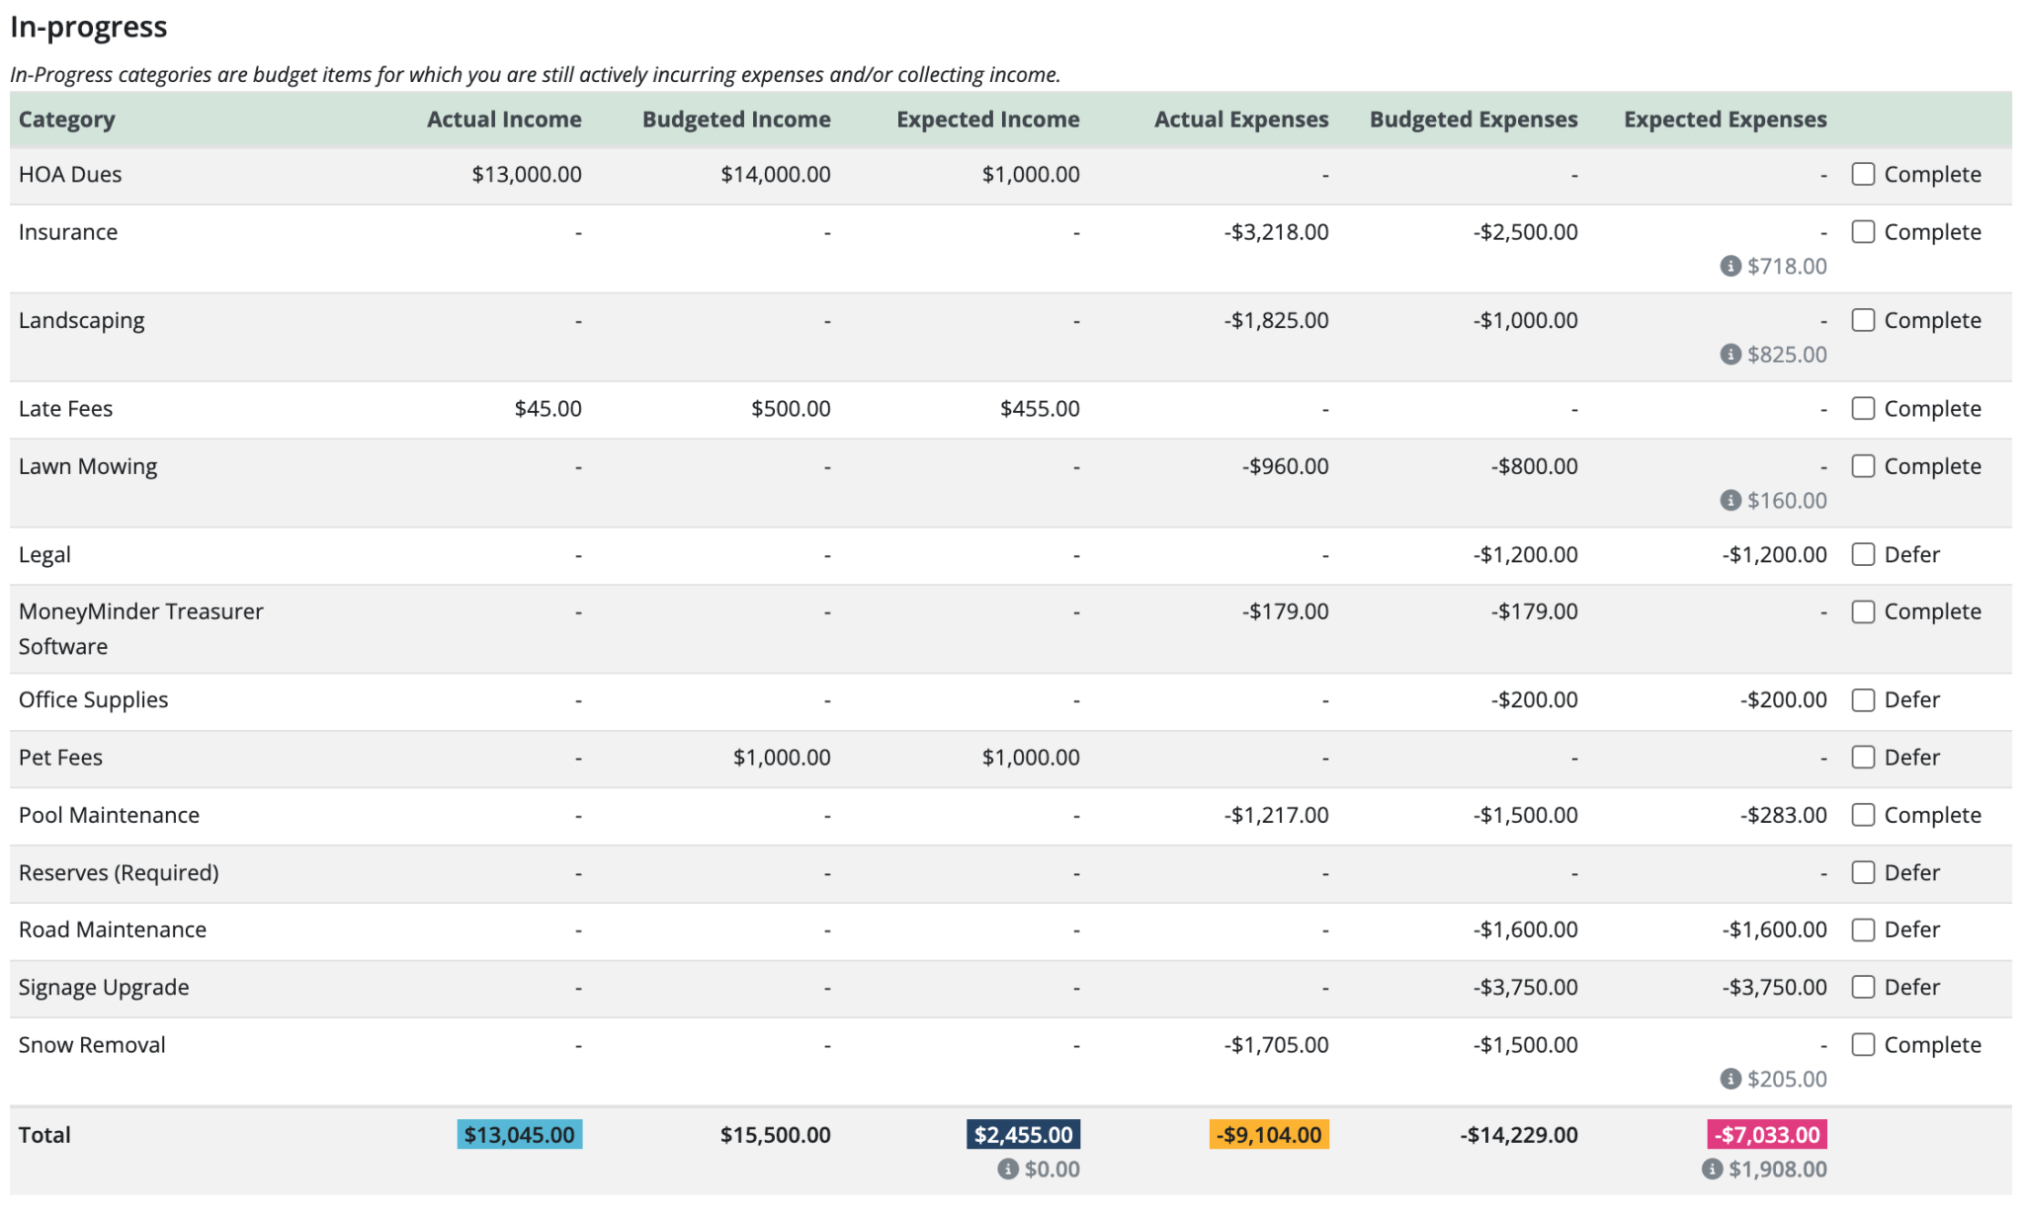This screenshot has height=1213, width=2024.
Task: Defer Reserves (Required)
Action: [1864, 872]
